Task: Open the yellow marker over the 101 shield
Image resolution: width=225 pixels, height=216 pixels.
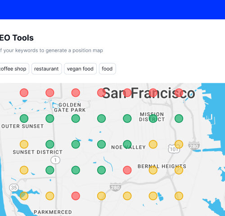Action: pyautogui.click(x=179, y=144)
